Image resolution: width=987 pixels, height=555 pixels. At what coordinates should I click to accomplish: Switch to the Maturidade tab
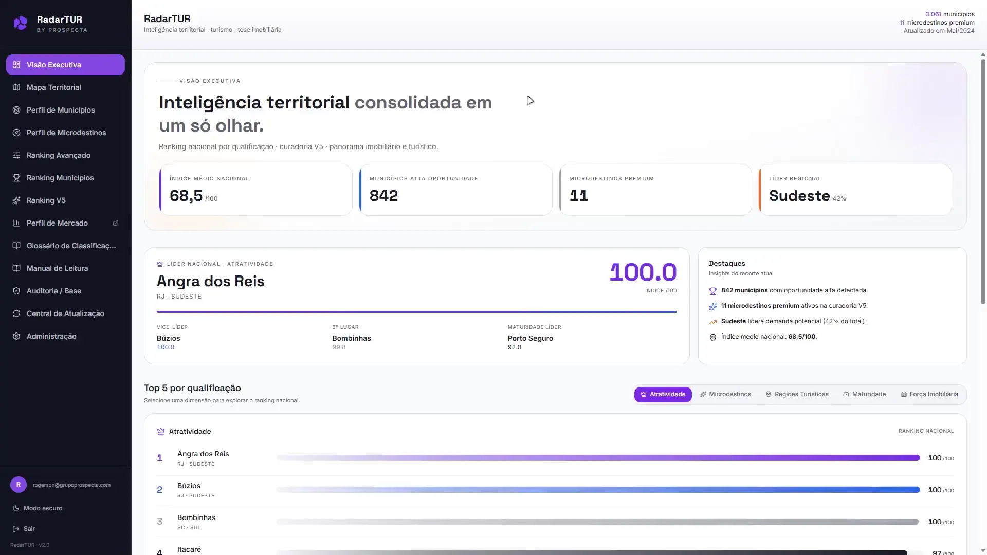tap(864, 394)
